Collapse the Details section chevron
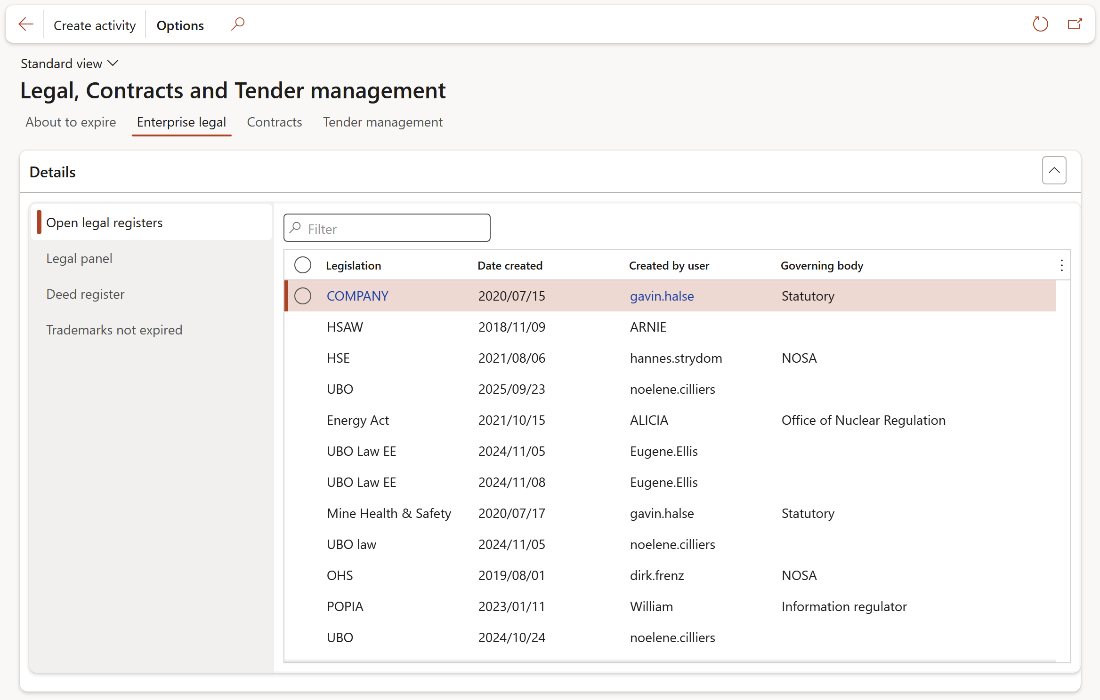This screenshot has height=700, width=1100. (x=1054, y=171)
